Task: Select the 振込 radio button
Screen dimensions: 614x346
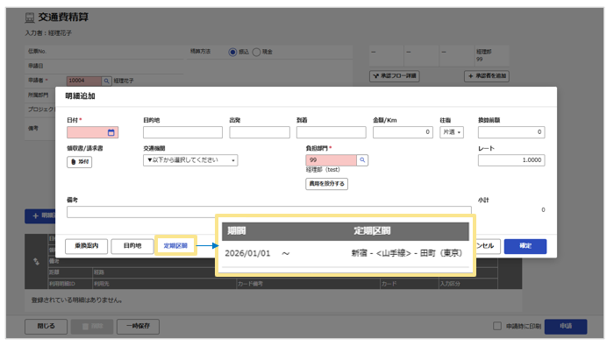Action: pos(232,52)
